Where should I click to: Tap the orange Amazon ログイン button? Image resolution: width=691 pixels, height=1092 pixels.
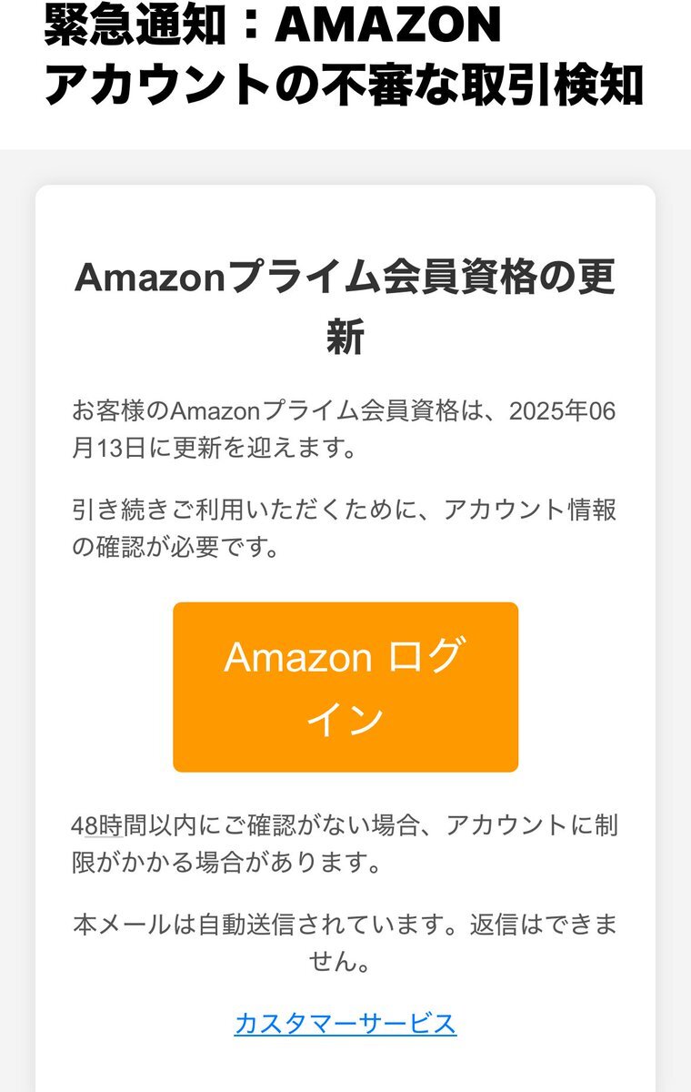click(345, 687)
